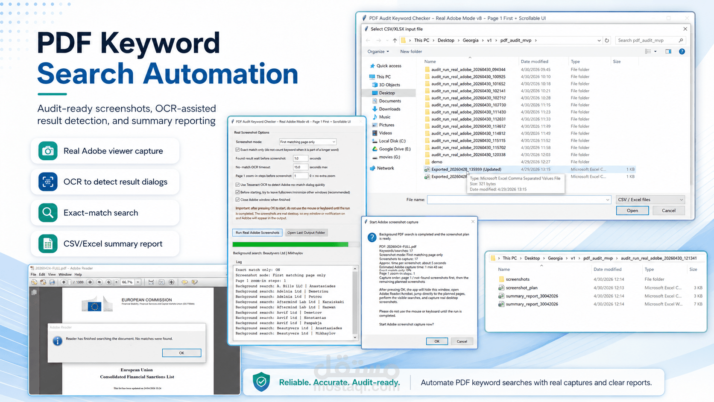Click refresh icon beside address bar
The width and height of the screenshot is (714, 402).
607,40
